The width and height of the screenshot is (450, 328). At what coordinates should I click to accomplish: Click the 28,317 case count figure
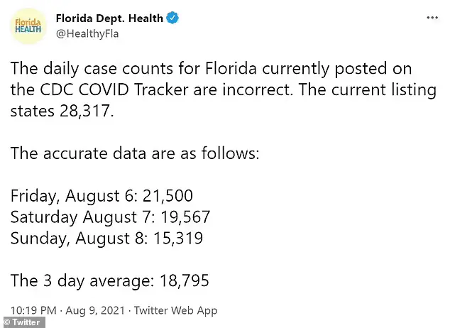tap(84, 112)
